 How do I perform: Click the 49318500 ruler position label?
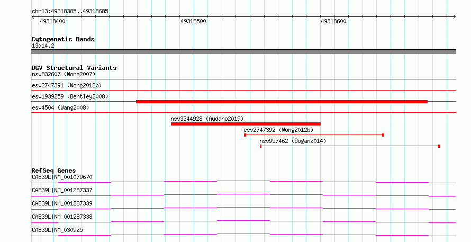point(194,21)
